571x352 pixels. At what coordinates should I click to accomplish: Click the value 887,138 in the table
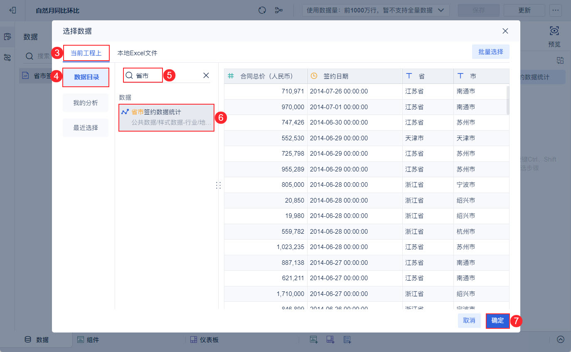click(293, 263)
